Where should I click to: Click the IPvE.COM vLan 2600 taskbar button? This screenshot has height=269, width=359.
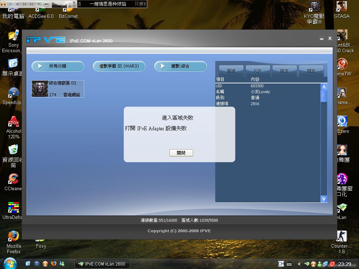(102, 263)
